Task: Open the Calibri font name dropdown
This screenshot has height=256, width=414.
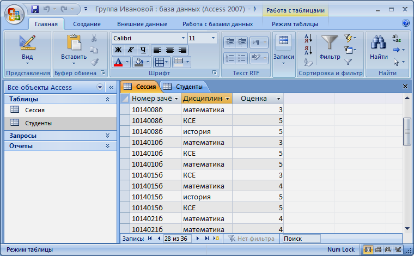Action: click(x=183, y=38)
